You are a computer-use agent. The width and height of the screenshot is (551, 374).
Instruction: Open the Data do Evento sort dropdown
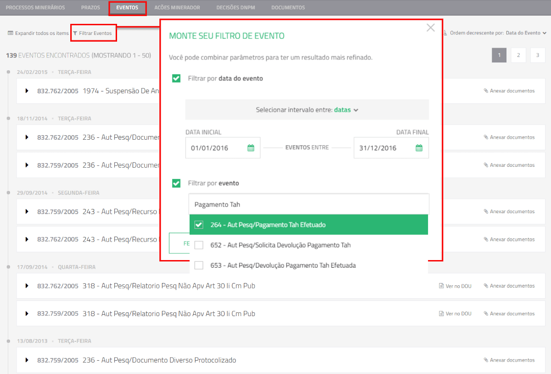coord(526,33)
